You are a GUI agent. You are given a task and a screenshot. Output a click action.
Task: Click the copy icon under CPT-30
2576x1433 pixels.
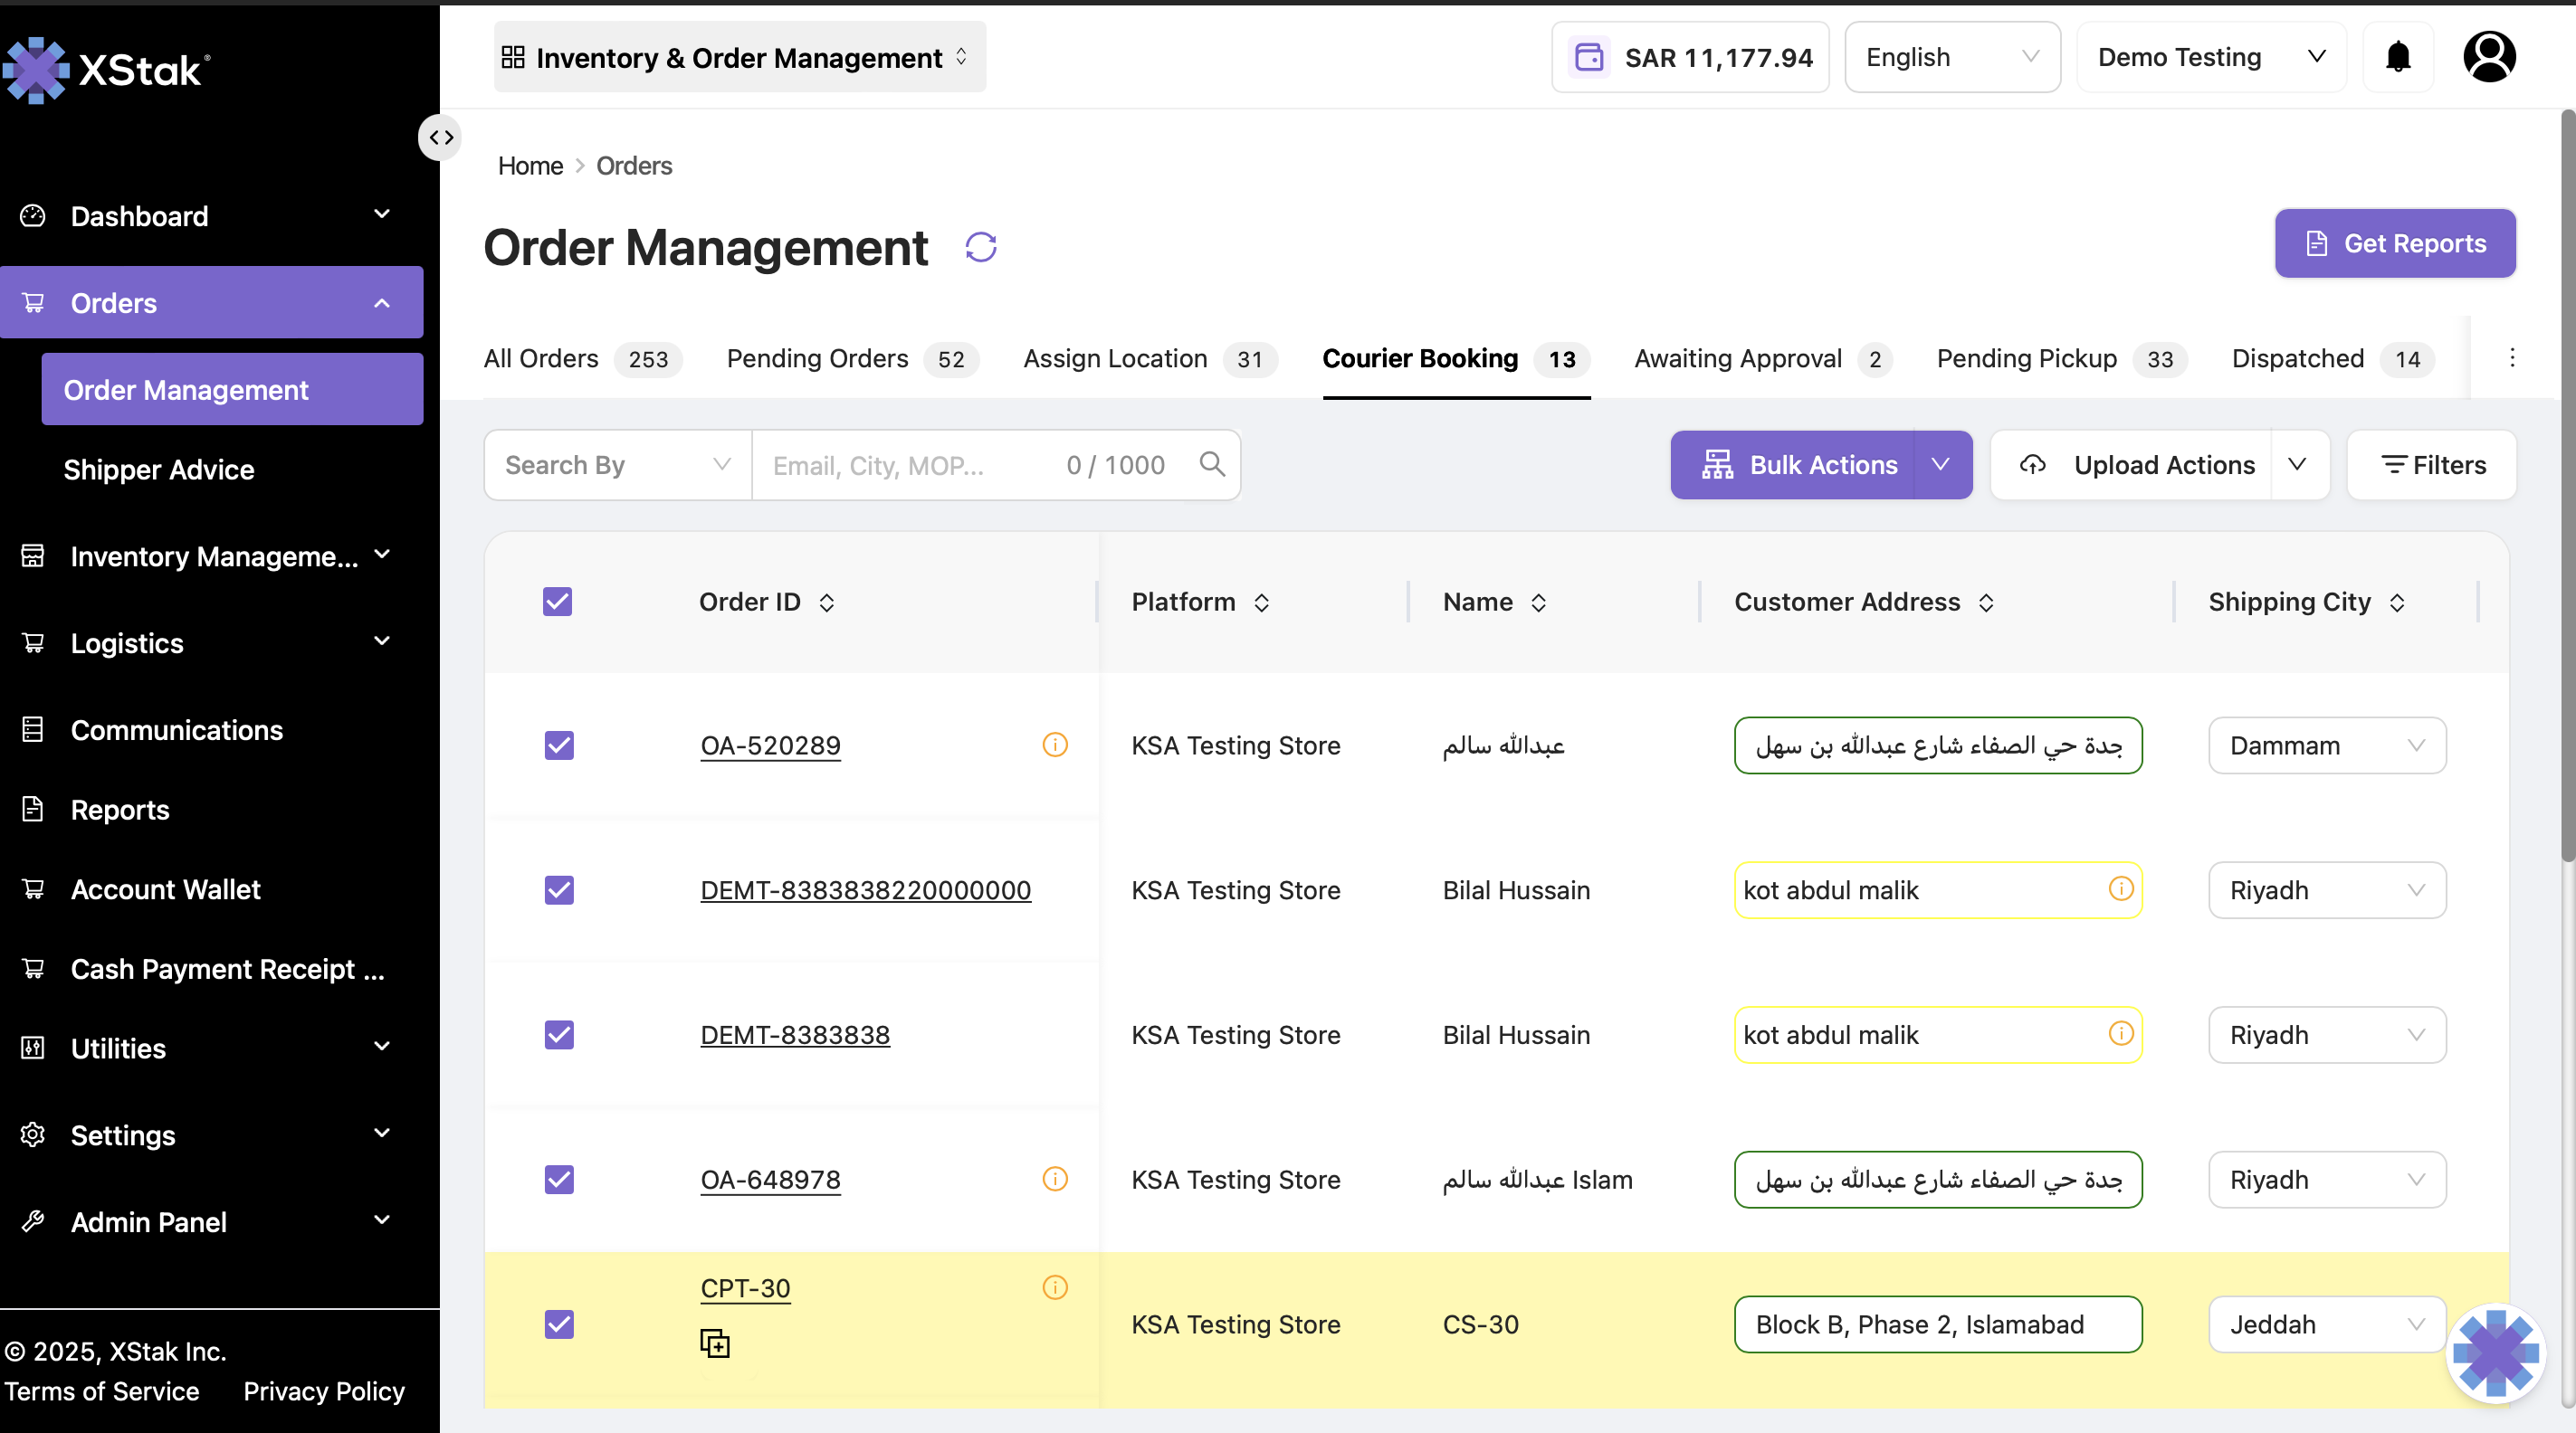[715, 1343]
